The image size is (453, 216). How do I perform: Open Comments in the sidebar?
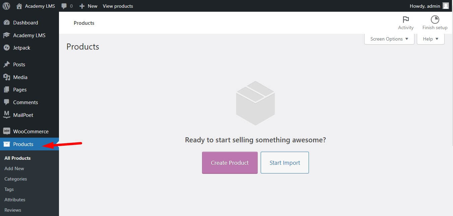[x=29, y=102]
